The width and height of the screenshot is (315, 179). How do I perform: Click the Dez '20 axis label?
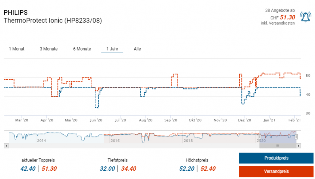click(x=245, y=120)
